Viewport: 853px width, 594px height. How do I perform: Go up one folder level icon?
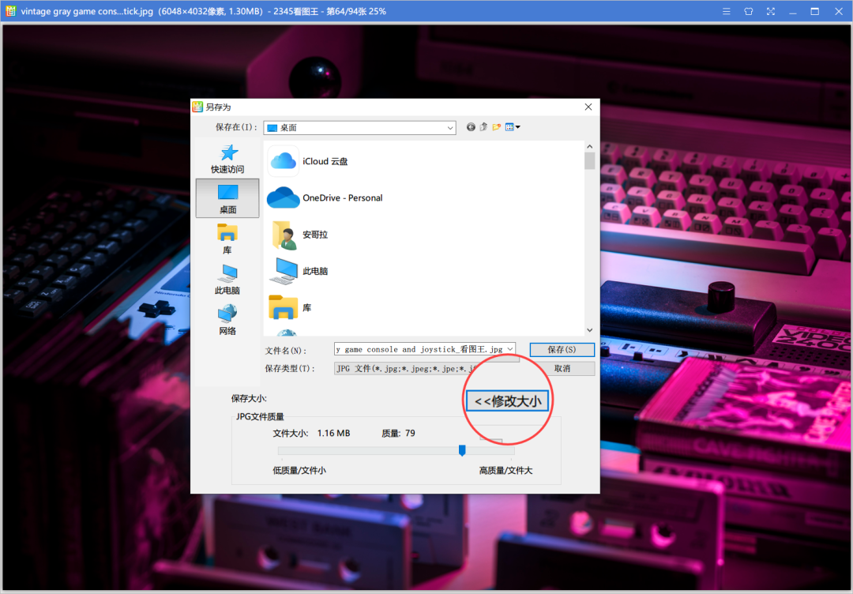point(483,126)
